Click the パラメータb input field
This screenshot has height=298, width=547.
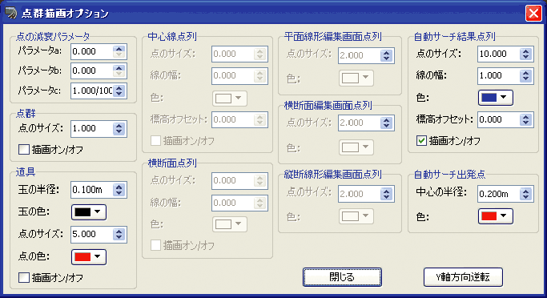point(92,70)
